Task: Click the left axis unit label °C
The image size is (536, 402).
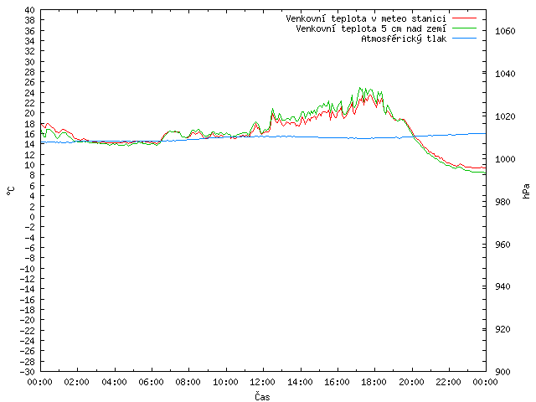Action: point(11,191)
